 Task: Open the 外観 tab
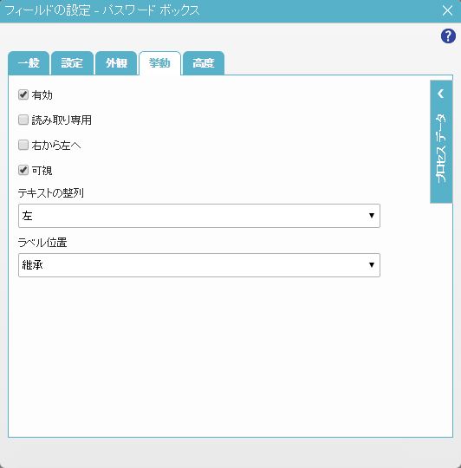point(116,63)
